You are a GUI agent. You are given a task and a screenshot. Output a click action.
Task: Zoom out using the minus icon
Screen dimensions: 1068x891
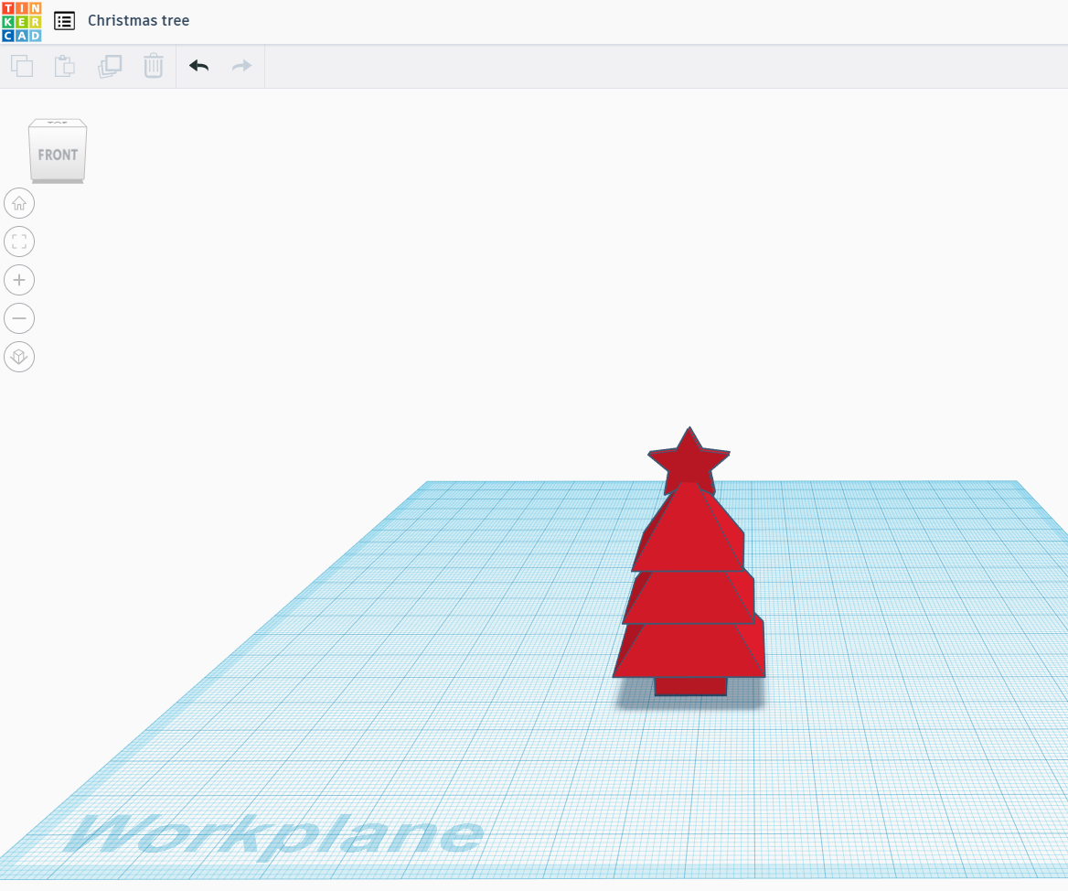tap(19, 318)
